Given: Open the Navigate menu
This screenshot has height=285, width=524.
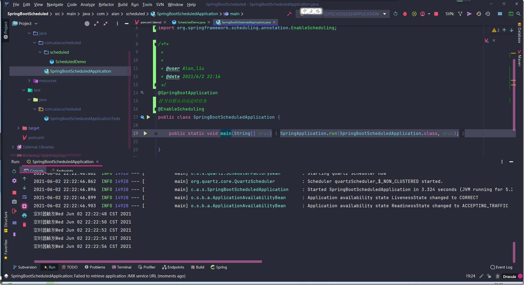Looking at the screenshot, I should pyautogui.click(x=55, y=4).
